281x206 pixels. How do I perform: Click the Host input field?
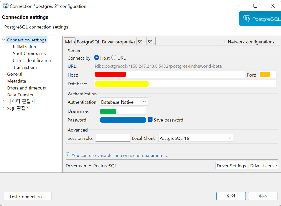[170, 75]
